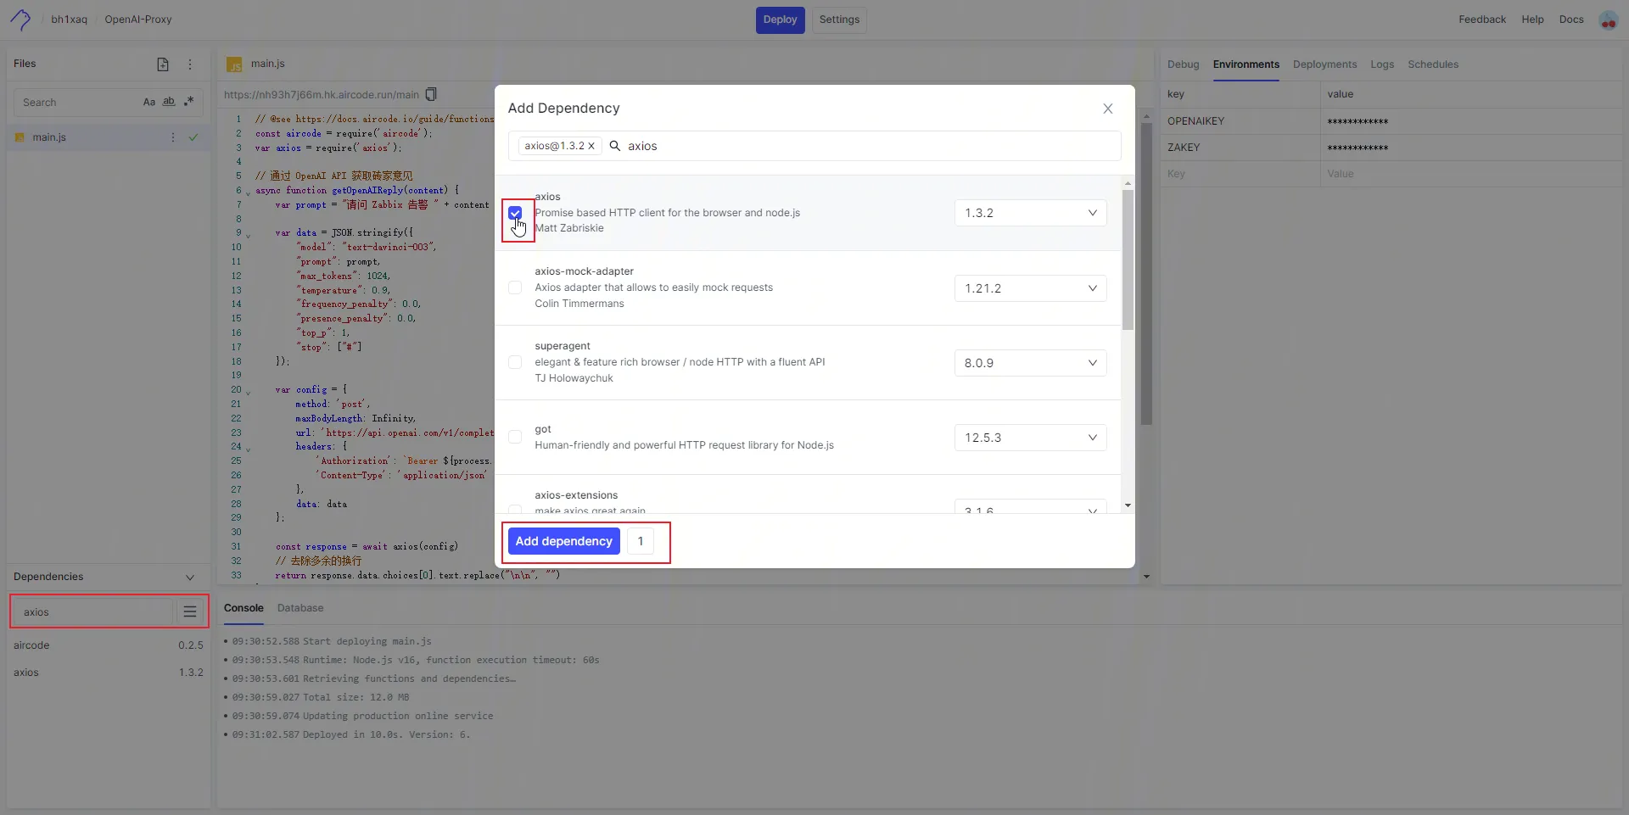
Task: Collapse the Dependencies section
Action: click(x=190, y=577)
